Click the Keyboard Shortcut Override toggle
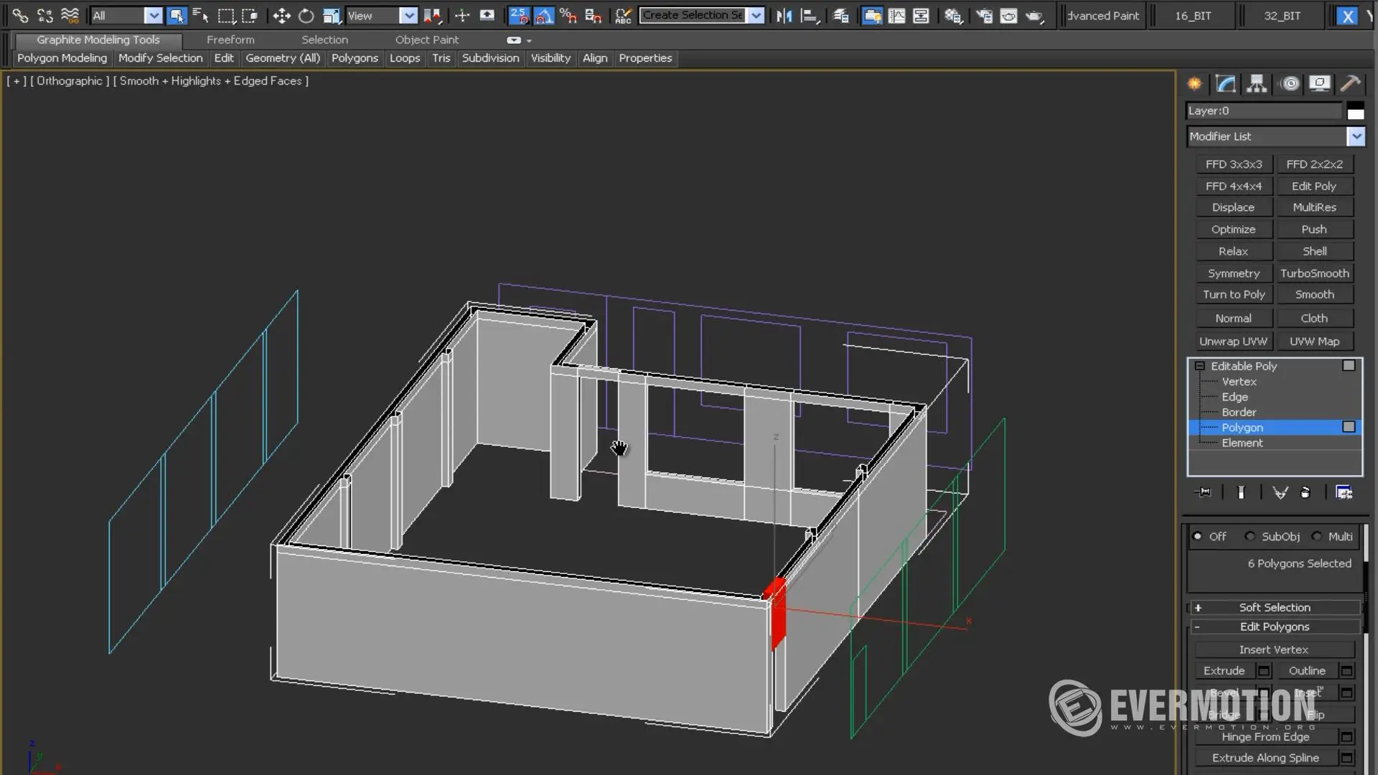The height and width of the screenshot is (775, 1378). (x=487, y=15)
